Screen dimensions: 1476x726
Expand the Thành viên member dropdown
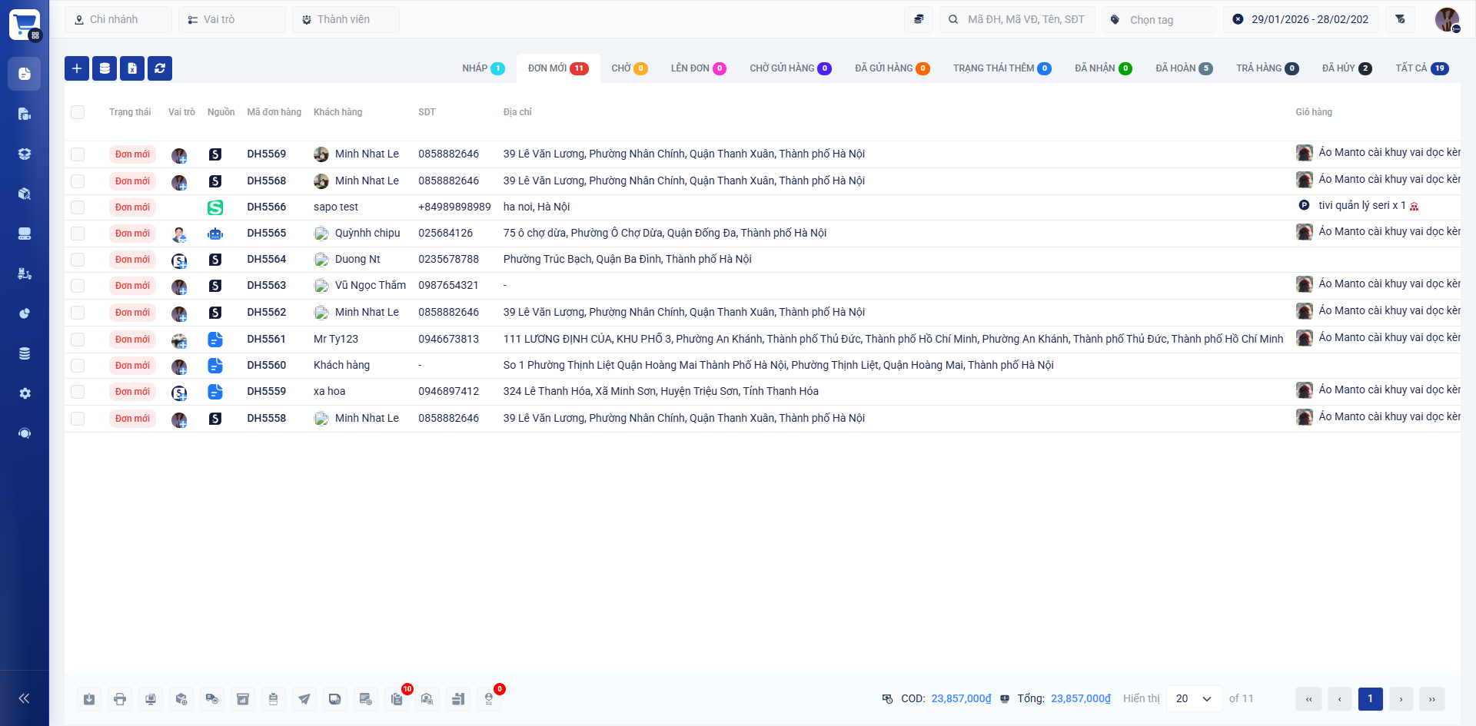coord(345,19)
